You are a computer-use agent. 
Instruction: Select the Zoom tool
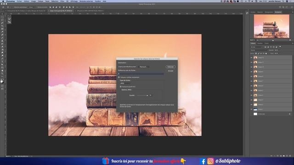[x=2, y=73]
